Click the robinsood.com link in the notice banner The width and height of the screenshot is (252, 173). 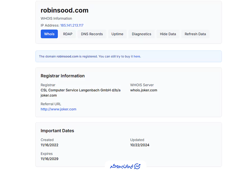tap(67, 56)
